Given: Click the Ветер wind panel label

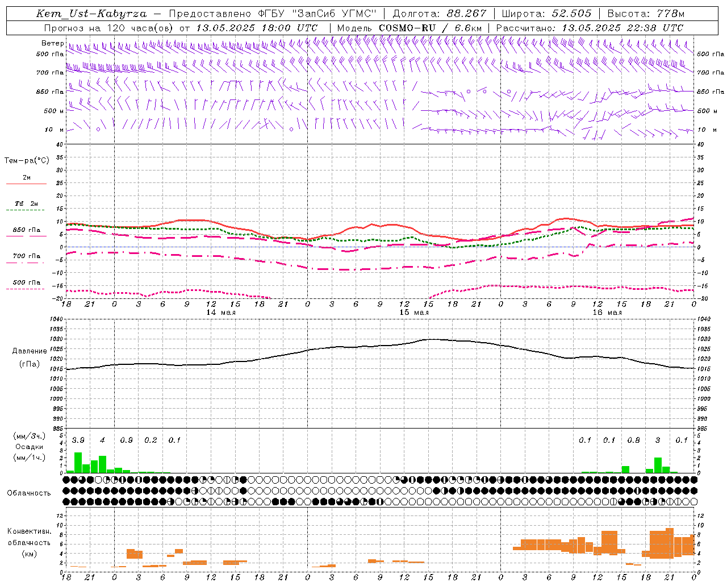Looking at the screenshot, I should pos(52,43).
